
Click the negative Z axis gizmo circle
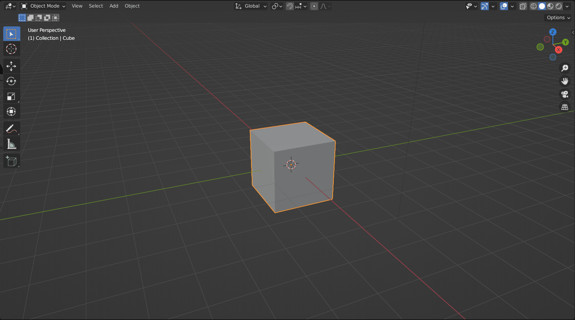point(553,57)
